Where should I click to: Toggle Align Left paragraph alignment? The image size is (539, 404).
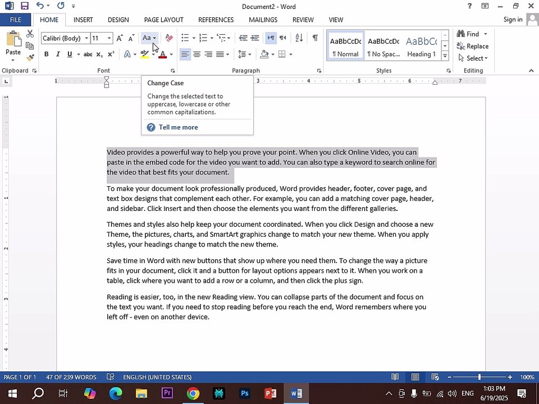click(185, 54)
